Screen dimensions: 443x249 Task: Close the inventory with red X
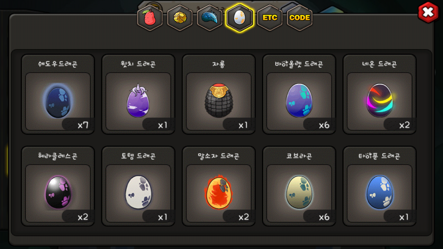tap(428, 13)
